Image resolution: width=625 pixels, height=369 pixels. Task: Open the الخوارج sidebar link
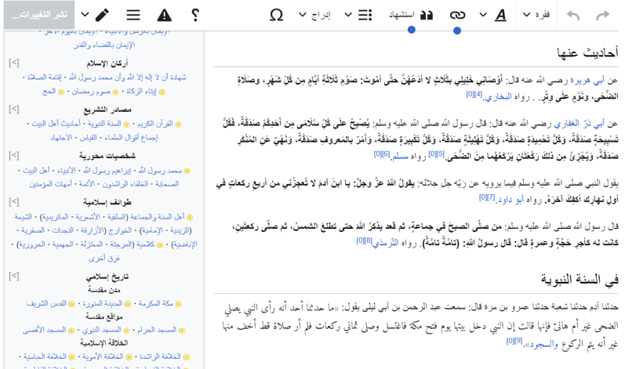120,230
